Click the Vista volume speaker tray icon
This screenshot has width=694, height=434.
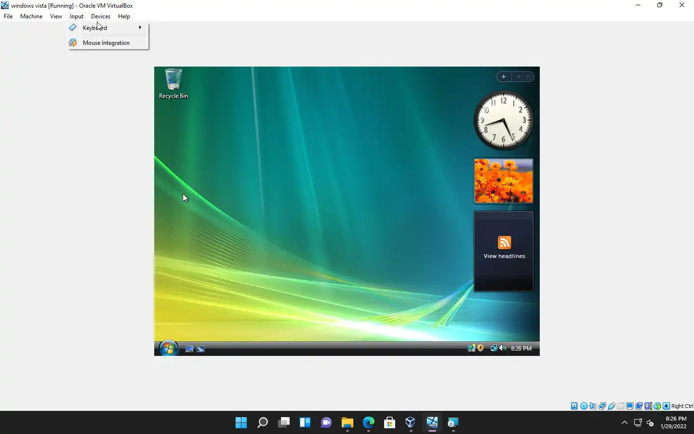click(x=503, y=348)
